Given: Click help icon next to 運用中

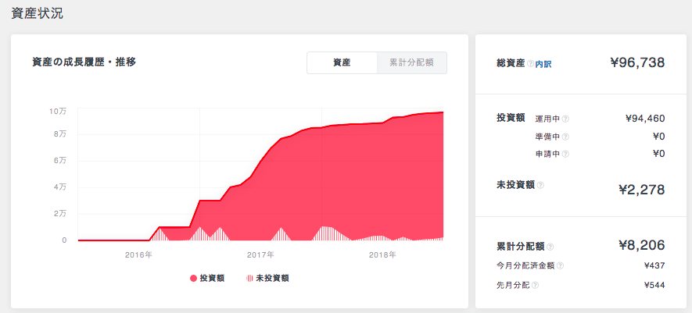Looking at the screenshot, I should [565, 119].
